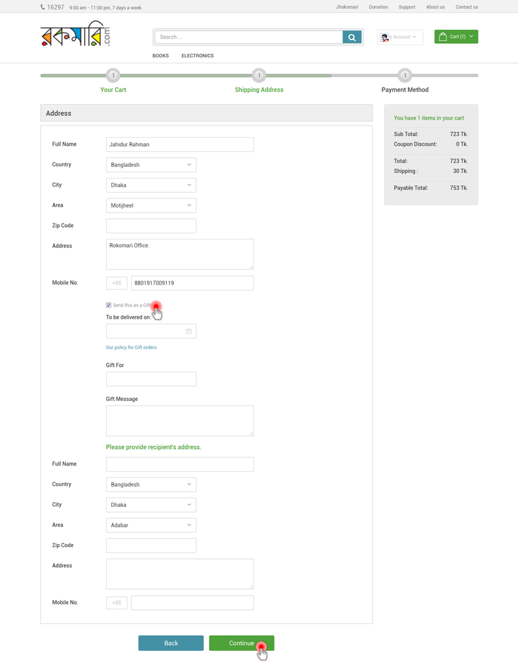Image resolution: width=518 pixels, height=669 pixels.
Task: Click the search magnifier icon button
Action: click(352, 37)
